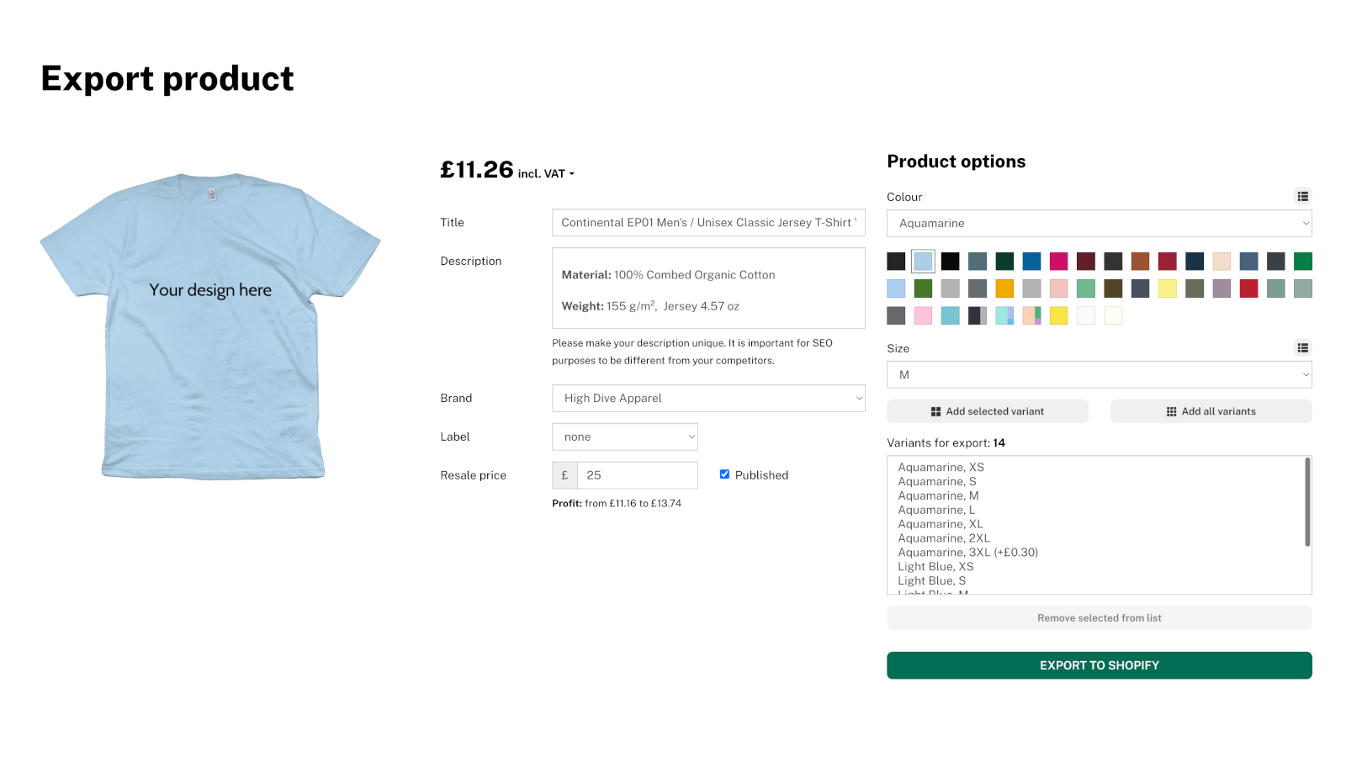The image size is (1346, 757).
Task: Open the Colour dropdown showing Aquamarine
Action: 1099,223
